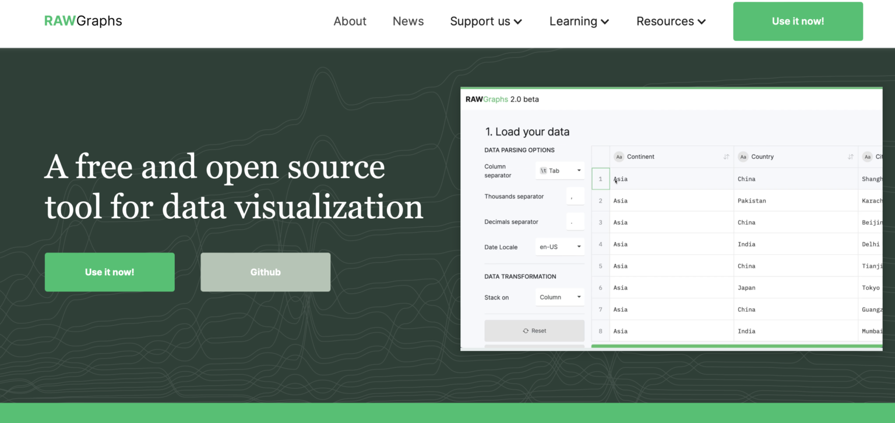The image size is (895, 423).
Task: Select row number 1 in the table
Action: 601,179
